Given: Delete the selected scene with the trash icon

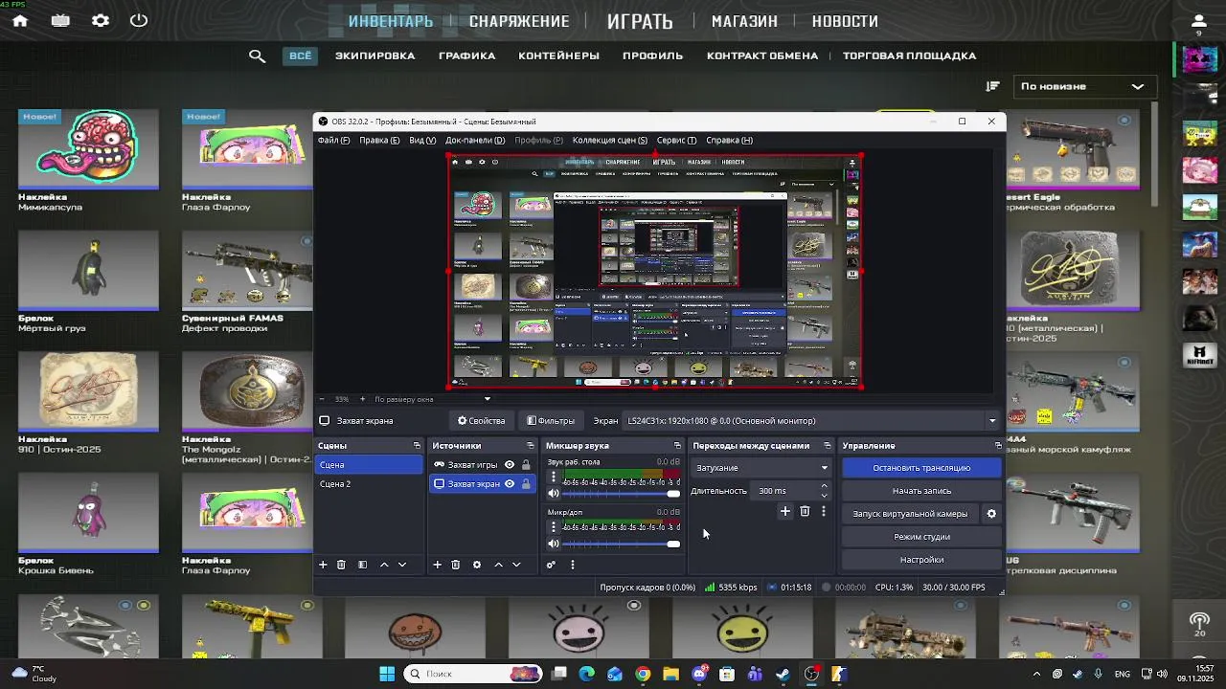Looking at the screenshot, I should [341, 565].
